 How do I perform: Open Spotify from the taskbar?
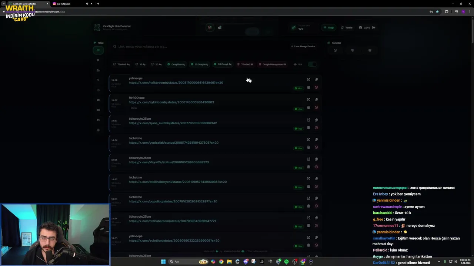click(286, 262)
